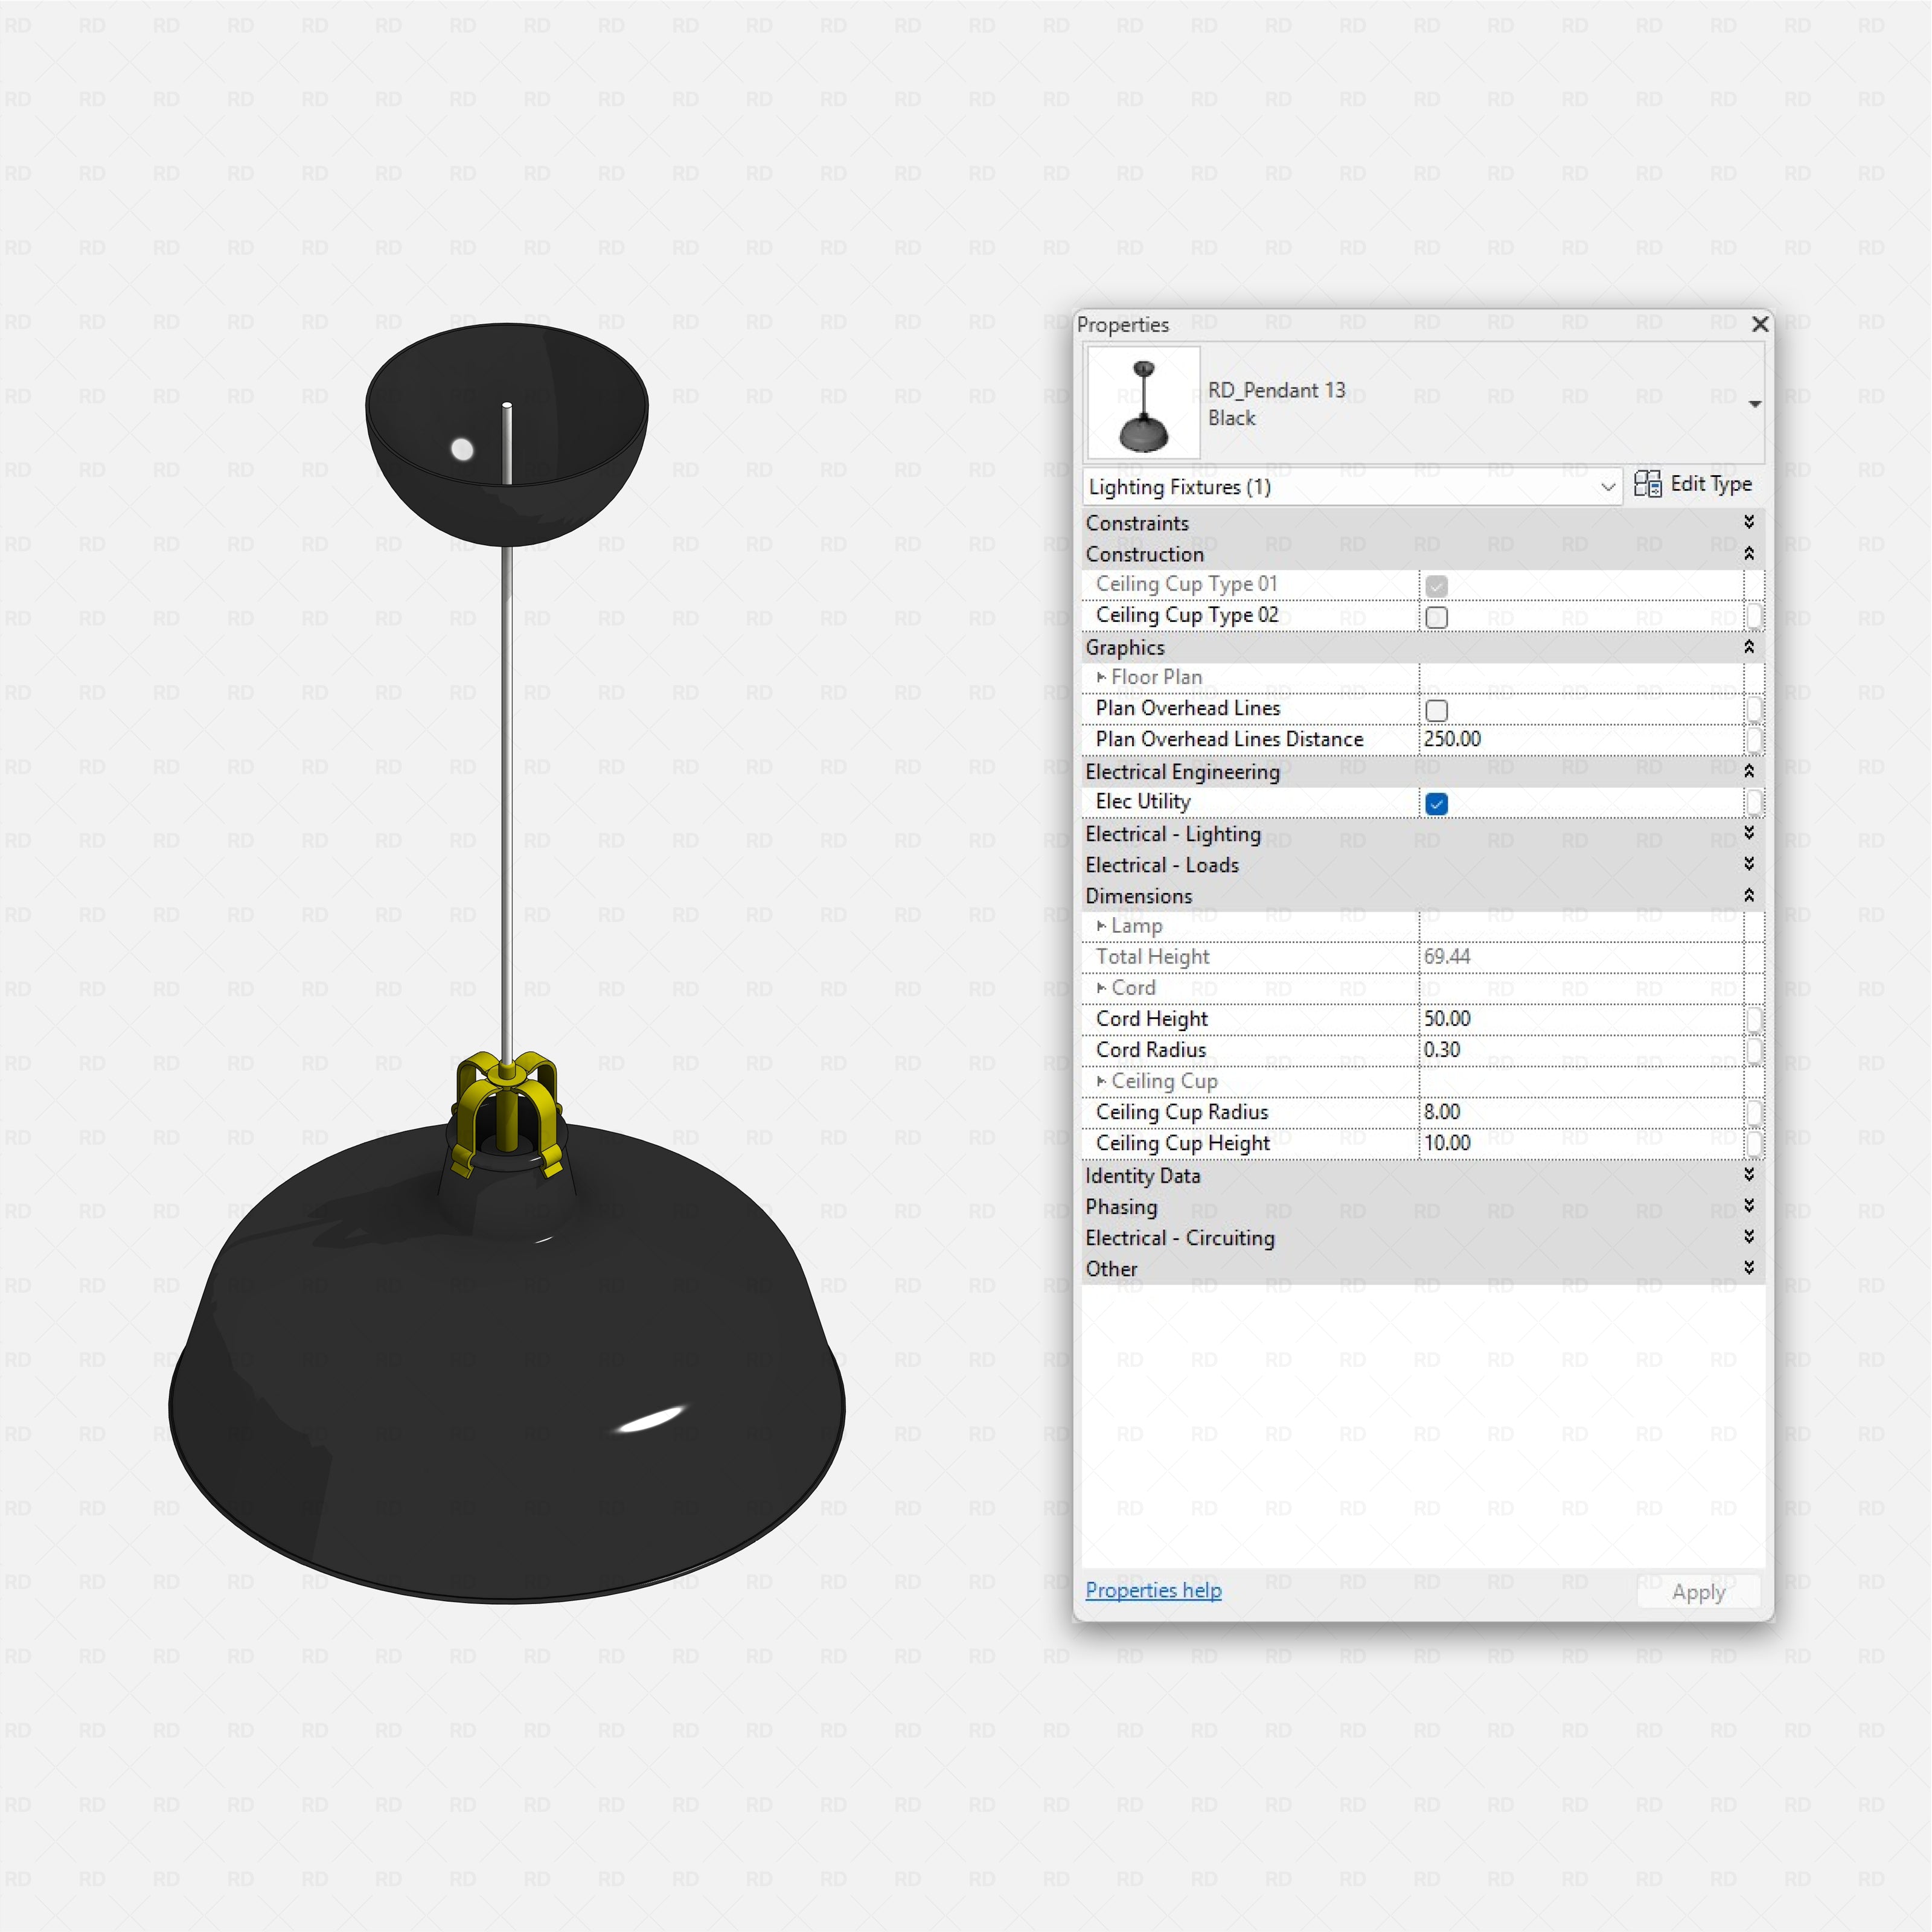Collapse the Graphics group
The height and width of the screenshot is (1932, 1932).
tap(1749, 647)
